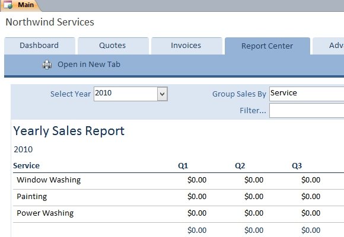Click the Open in New Tab link
Viewport: 344px width, 237px height.
pos(89,65)
